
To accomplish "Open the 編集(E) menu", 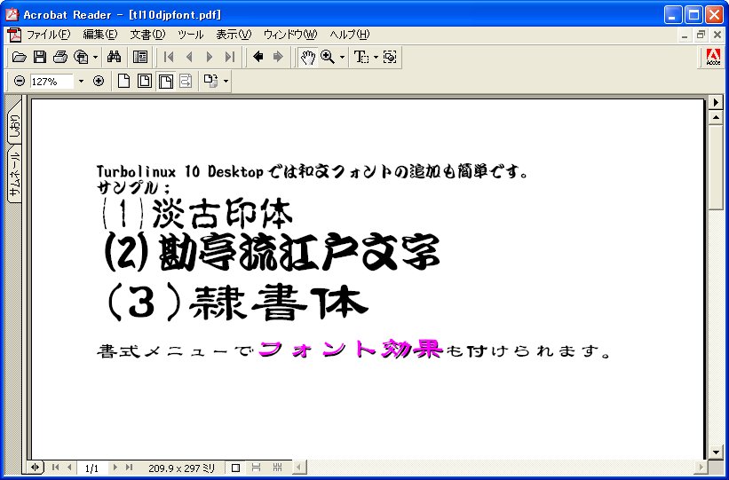I will (100, 35).
